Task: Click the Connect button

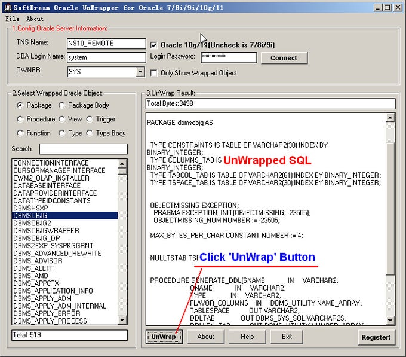Action: [284, 58]
